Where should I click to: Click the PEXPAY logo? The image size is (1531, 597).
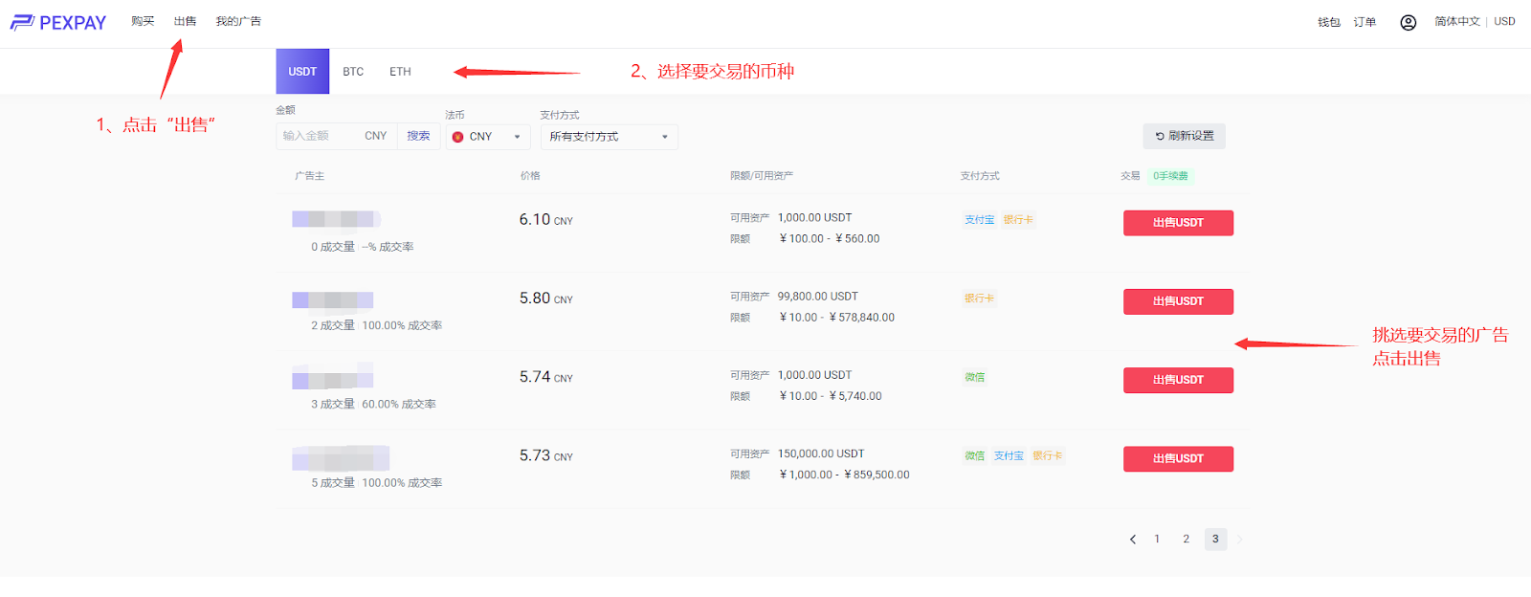point(58,22)
